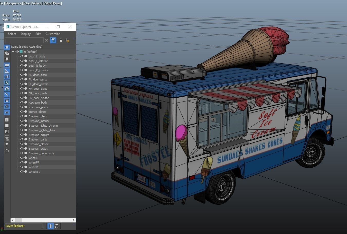Open the [Edged Faces] shading menu

(53, 4)
